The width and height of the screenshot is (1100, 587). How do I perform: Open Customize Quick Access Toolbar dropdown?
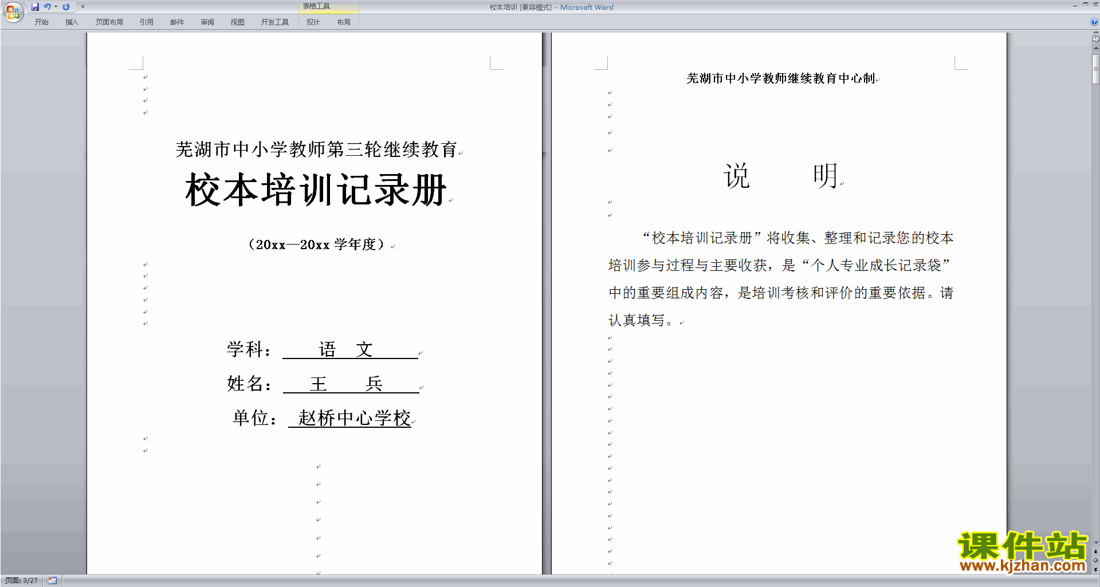click(x=82, y=7)
